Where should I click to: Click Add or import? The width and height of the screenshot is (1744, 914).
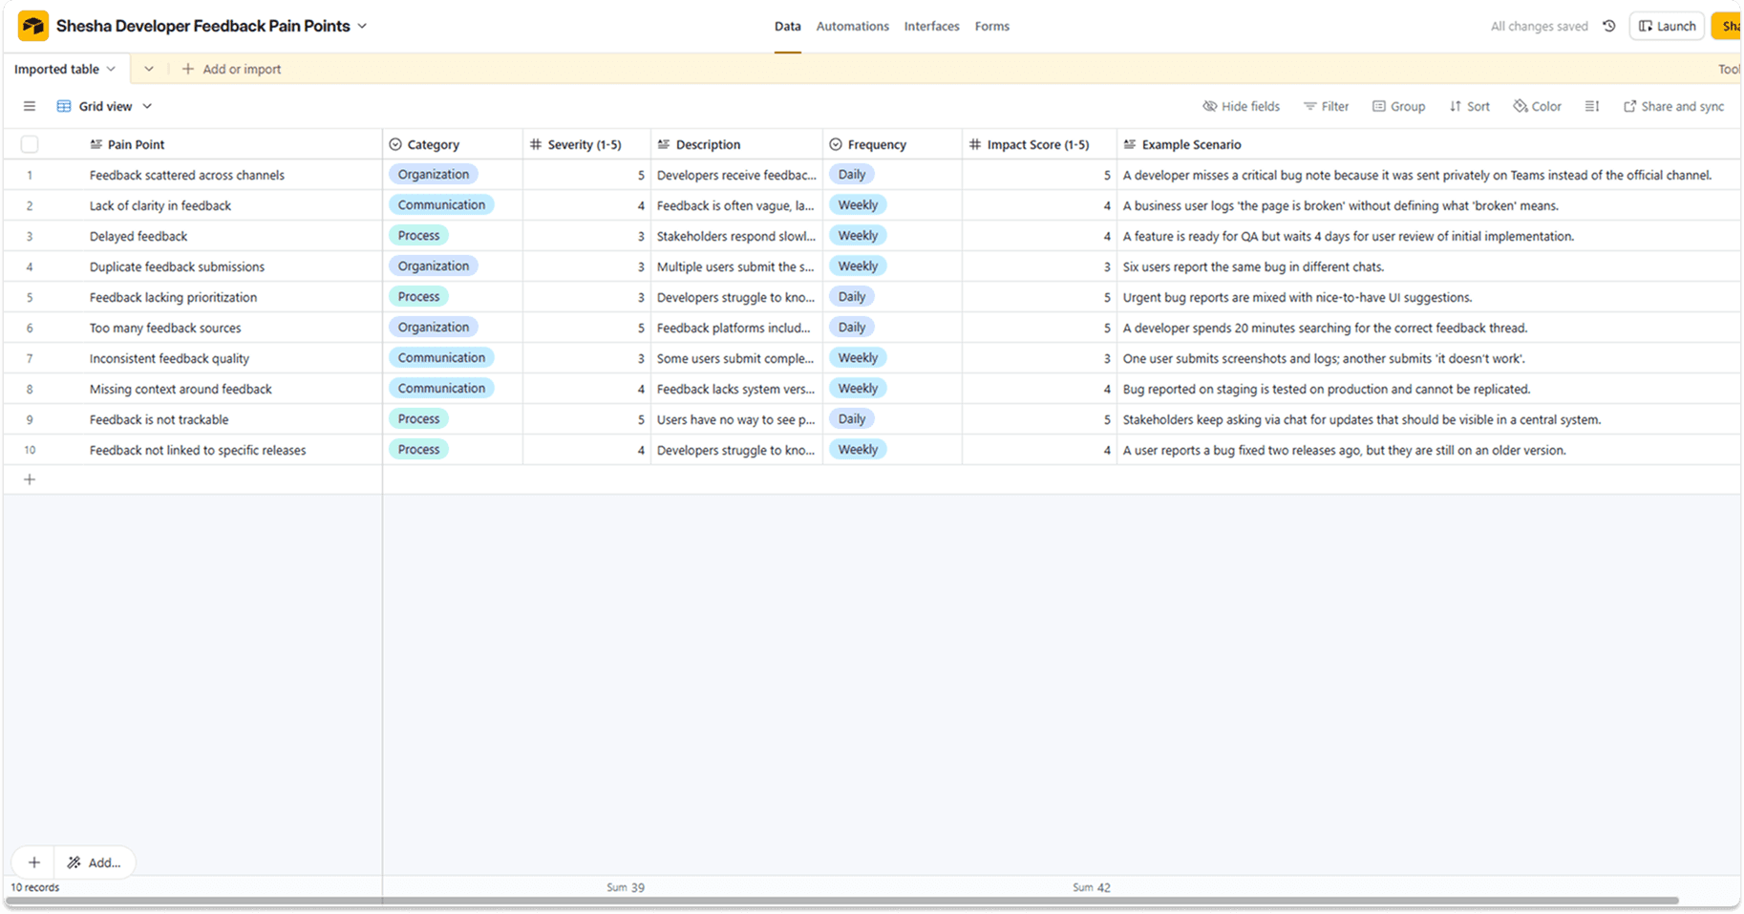(231, 69)
